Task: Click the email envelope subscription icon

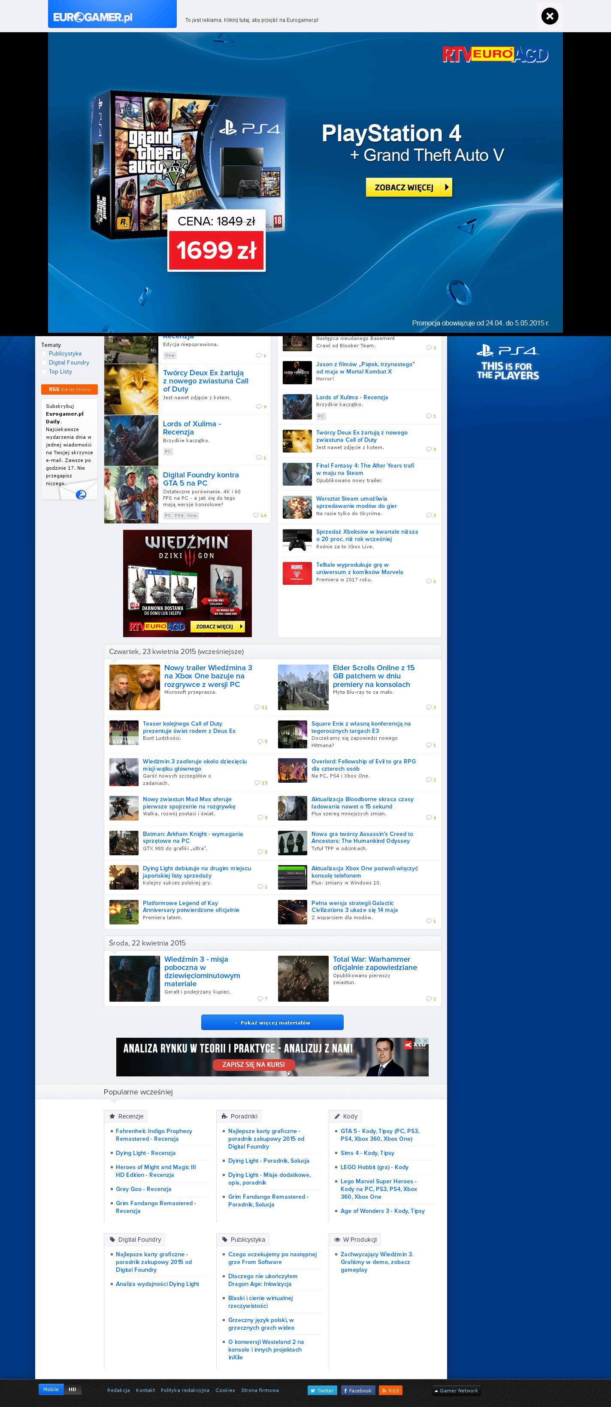Action: [81, 494]
